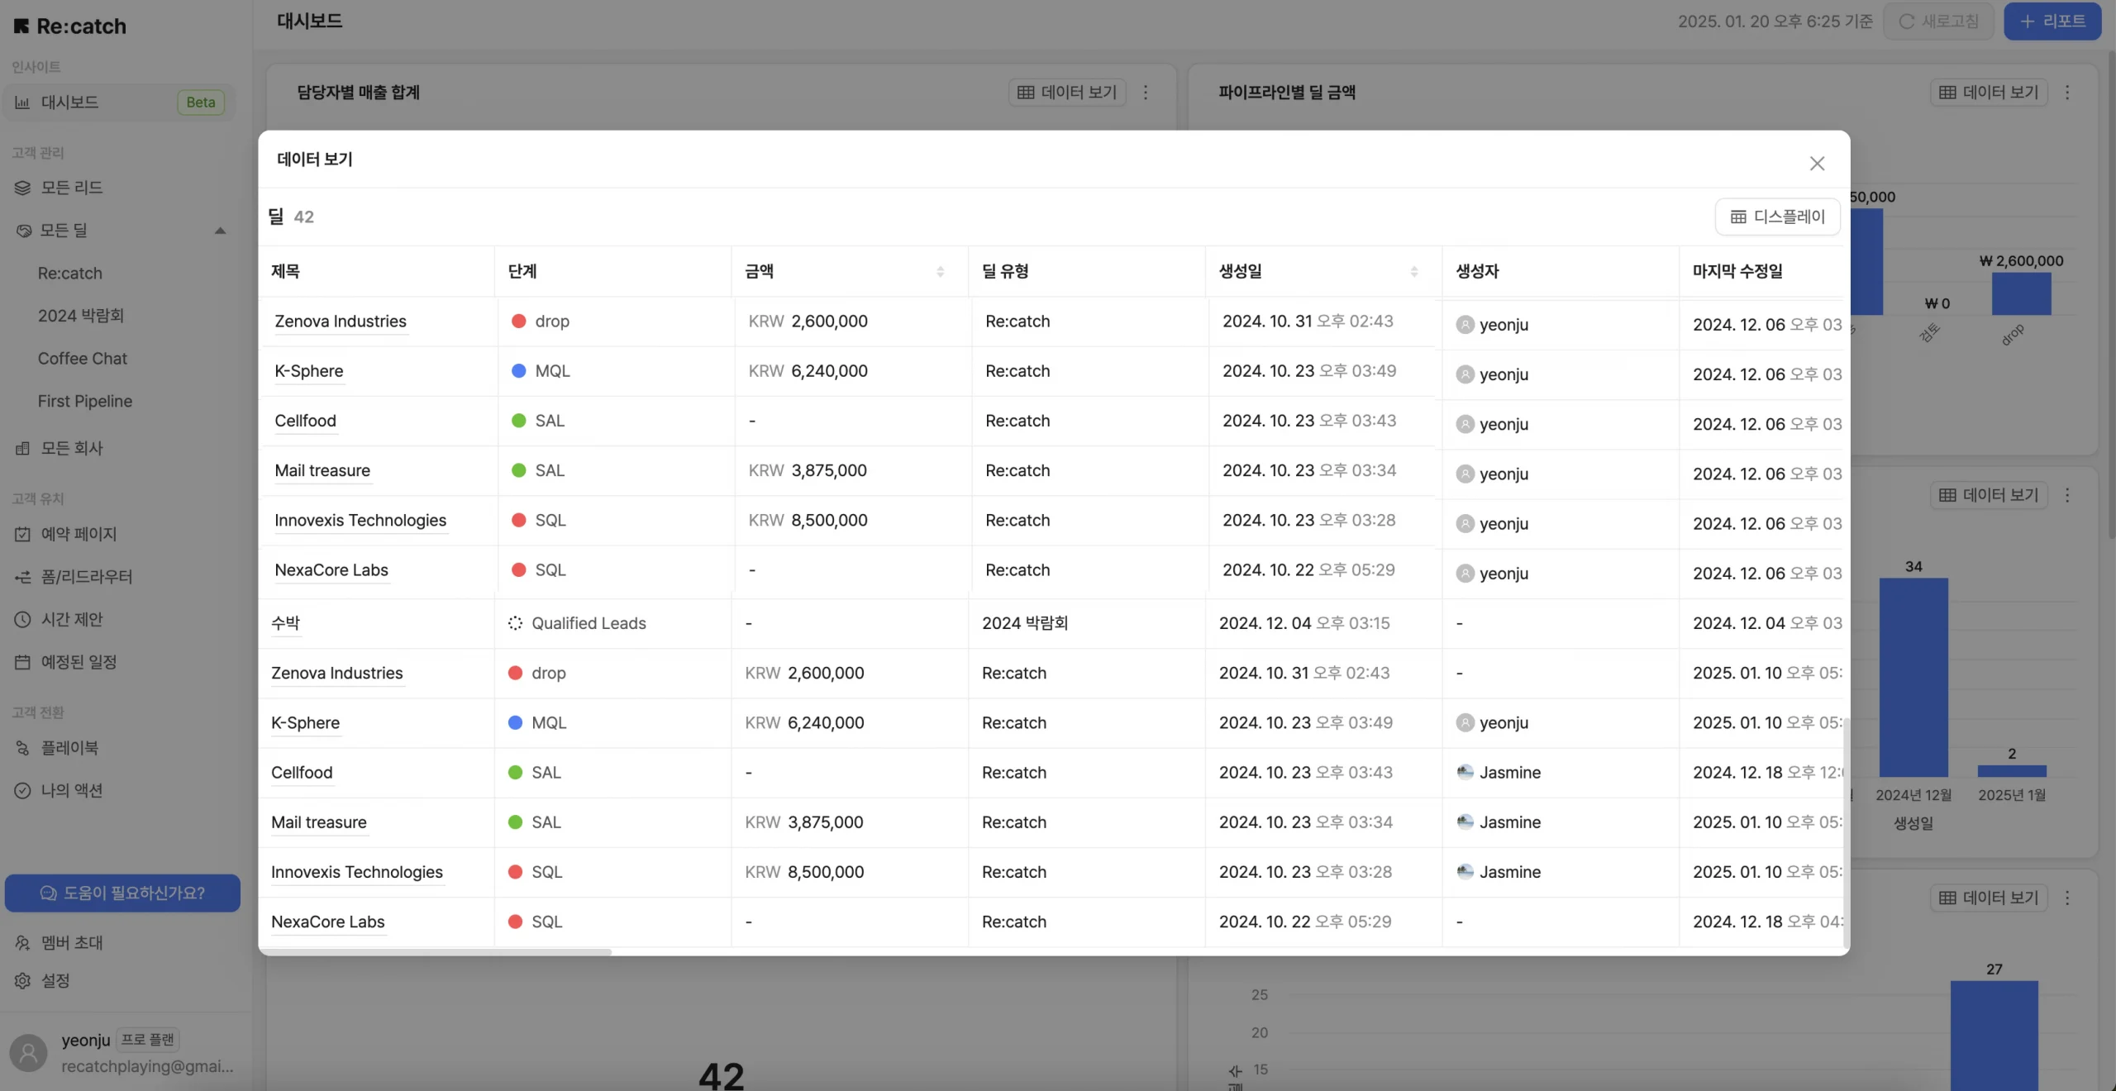This screenshot has height=1091, width=2116.
Task: Open 멤버 초대 in sidebar
Action: coord(71,943)
